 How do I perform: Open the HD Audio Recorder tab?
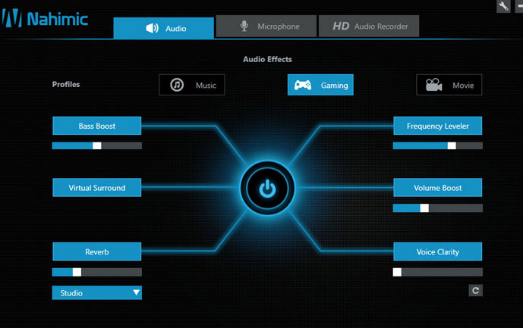pyautogui.click(x=369, y=27)
